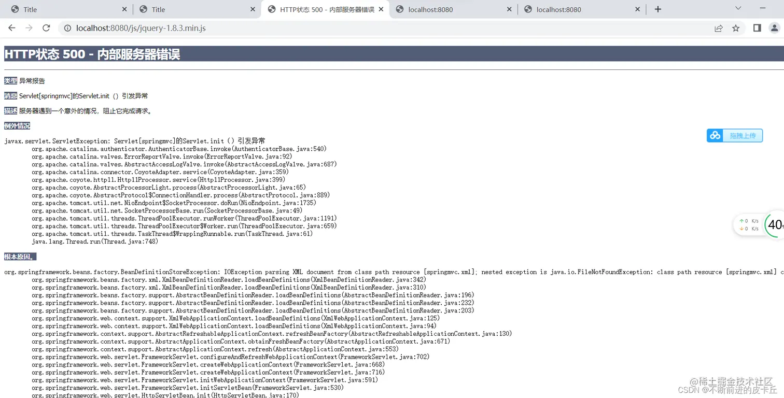Screen dimensions: 784x398
Task: Switch to the first Title tab
Action: click(67, 9)
